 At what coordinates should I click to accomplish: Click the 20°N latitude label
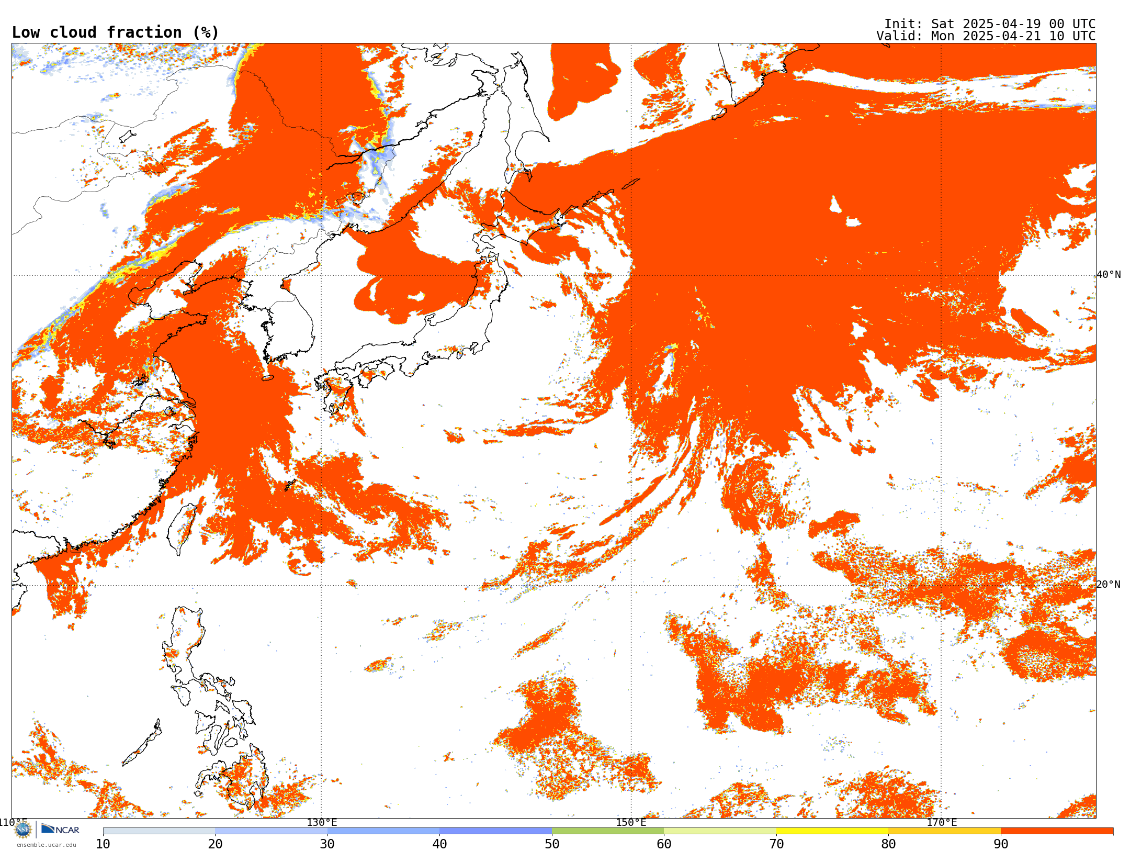pos(1109,585)
